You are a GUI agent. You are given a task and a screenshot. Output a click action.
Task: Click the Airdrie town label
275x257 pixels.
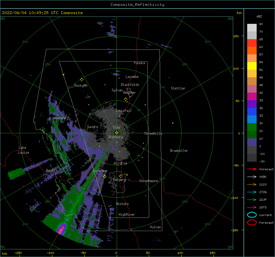coord(120,163)
